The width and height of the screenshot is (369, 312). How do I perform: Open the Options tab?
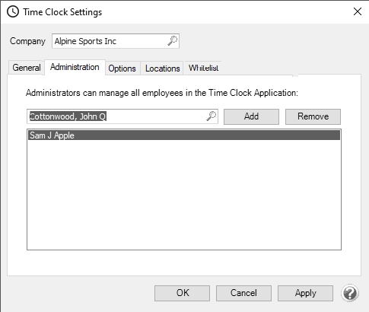[122, 68]
